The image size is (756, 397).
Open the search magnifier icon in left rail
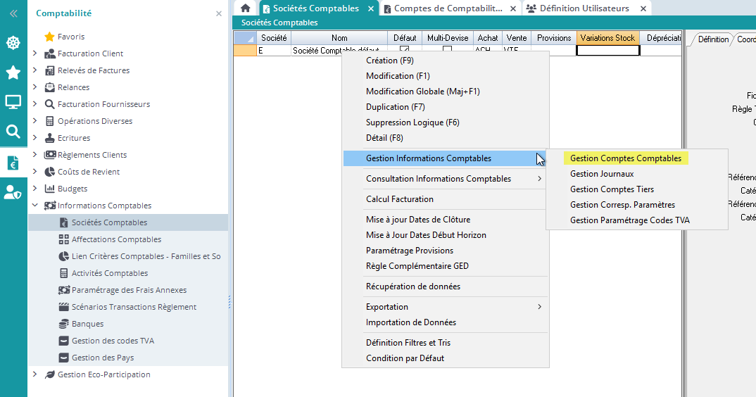point(13,132)
